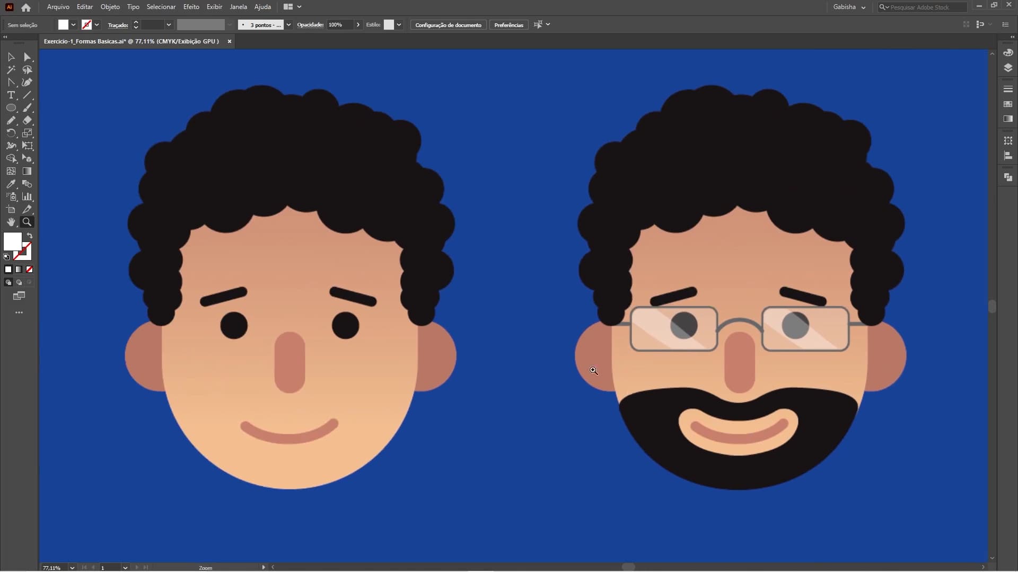
Task: Open the Efeito menu
Action: click(191, 7)
